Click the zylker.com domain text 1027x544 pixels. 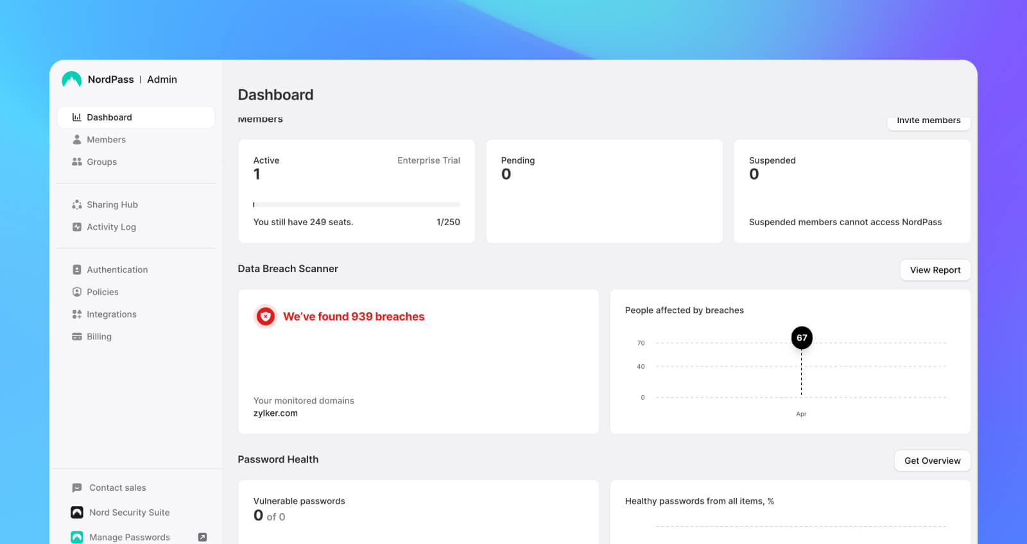click(x=275, y=413)
